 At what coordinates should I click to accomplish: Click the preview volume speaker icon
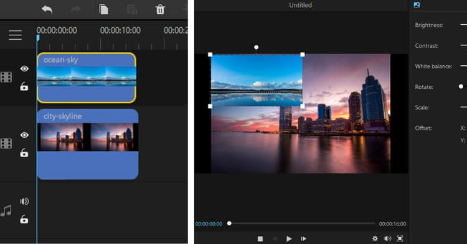click(x=387, y=238)
